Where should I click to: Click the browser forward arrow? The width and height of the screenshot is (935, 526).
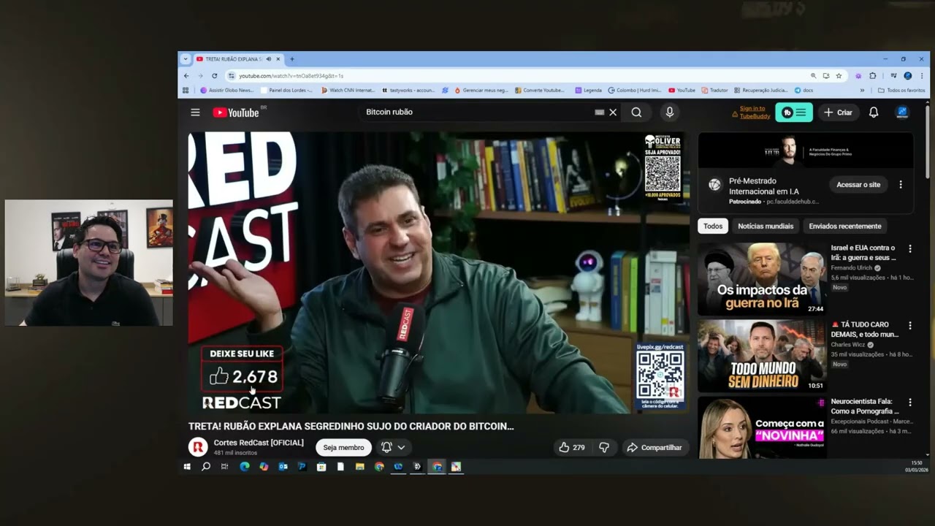(x=200, y=75)
